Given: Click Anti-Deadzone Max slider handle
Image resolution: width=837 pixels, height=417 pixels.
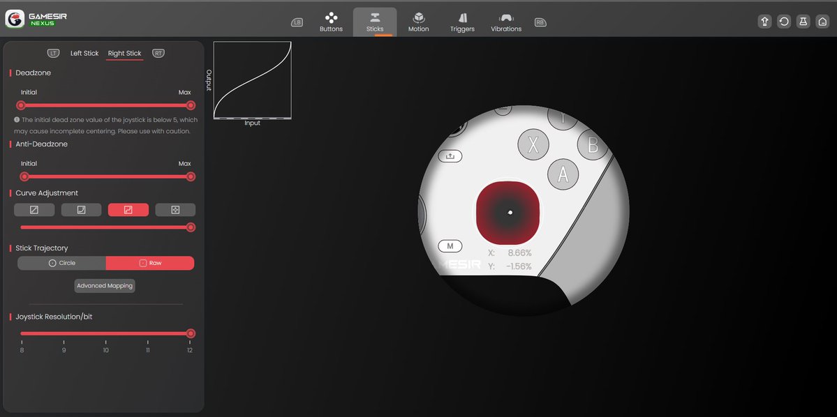Looking at the screenshot, I should point(191,176).
